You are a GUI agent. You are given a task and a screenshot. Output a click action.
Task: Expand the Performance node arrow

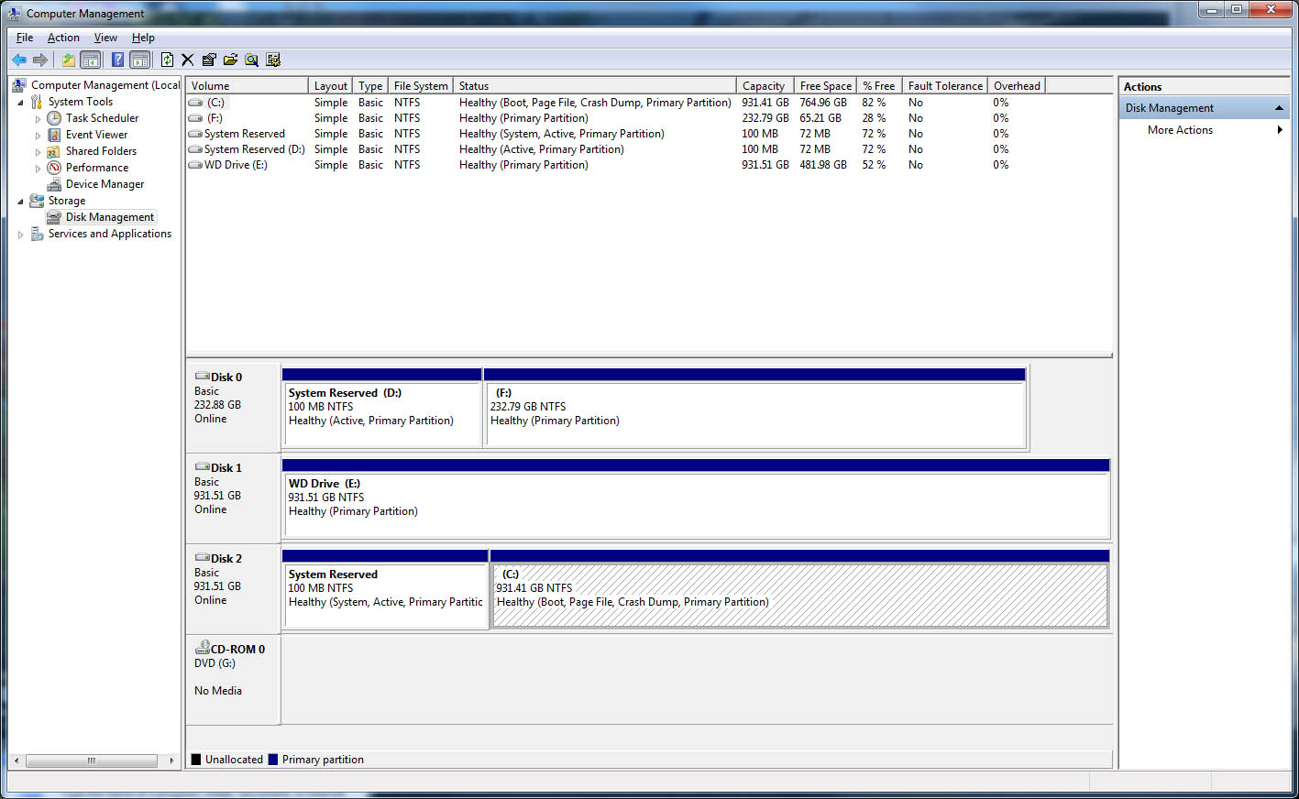pos(38,168)
